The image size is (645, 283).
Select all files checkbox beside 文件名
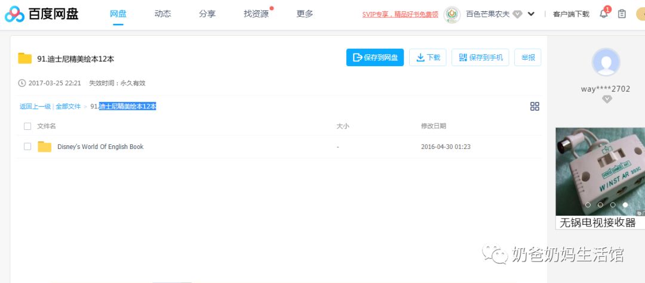tap(27, 126)
